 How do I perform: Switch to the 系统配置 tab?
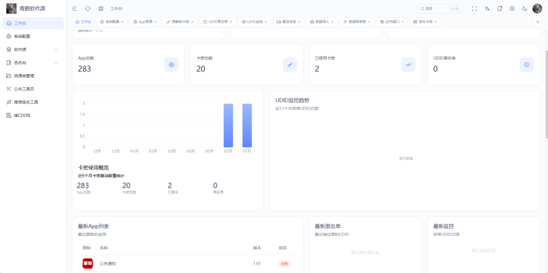pos(112,22)
